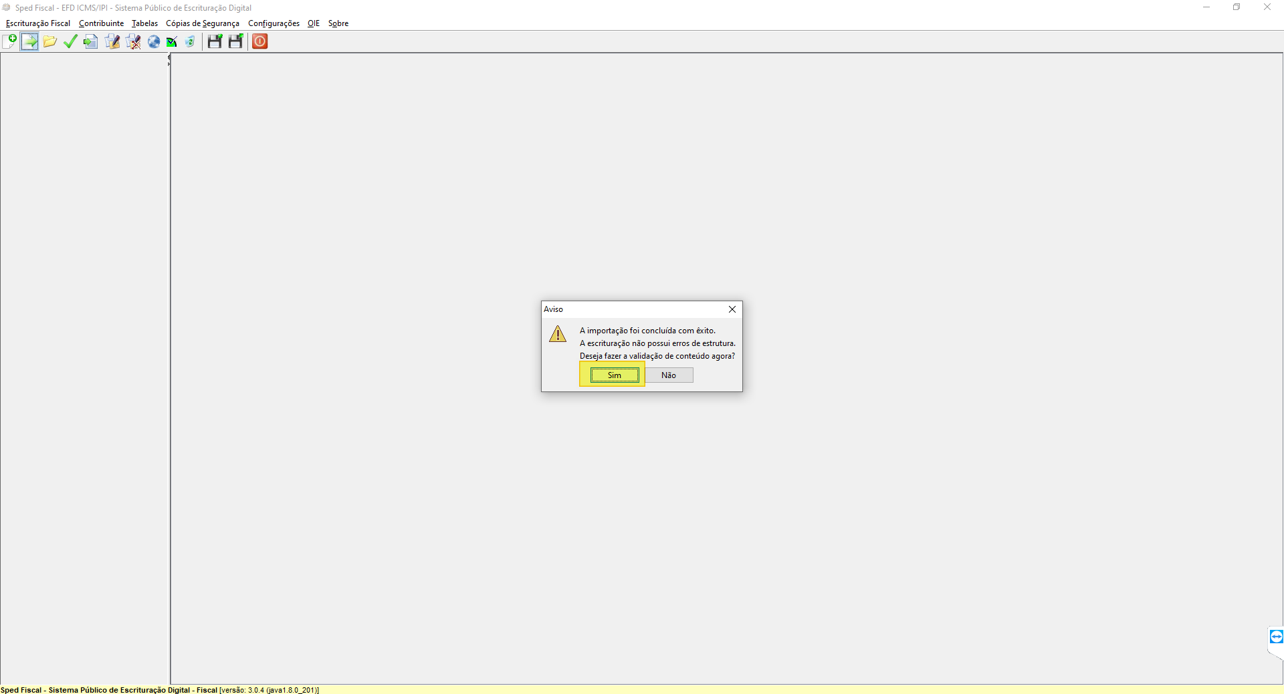Open the Tabelas menu

point(144,23)
